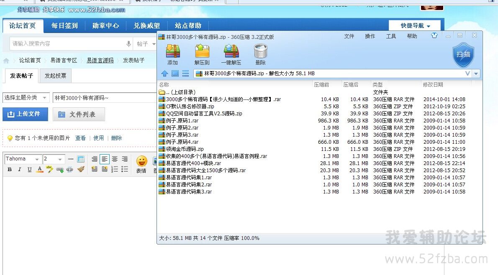
Task: Toggle underline formatting in the editor
Action: tap(29, 169)
